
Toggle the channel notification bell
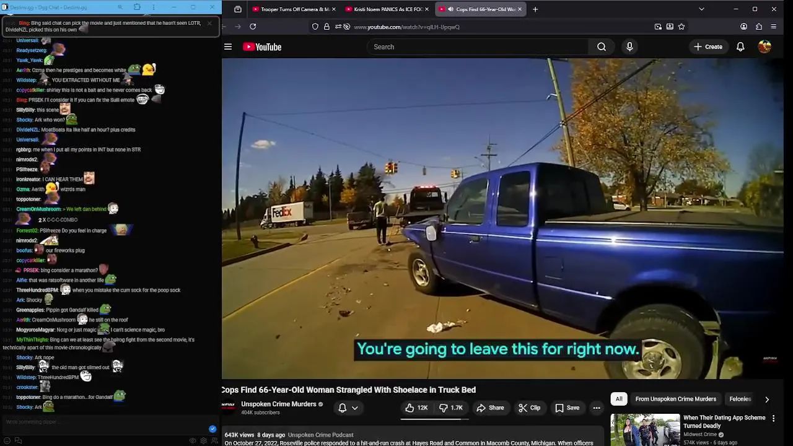342,408
